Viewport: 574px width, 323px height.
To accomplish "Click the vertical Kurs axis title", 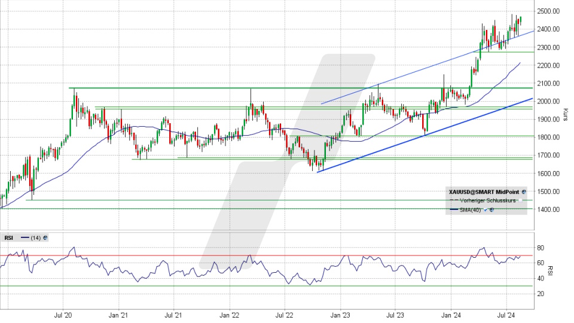I will pos(566,115).
